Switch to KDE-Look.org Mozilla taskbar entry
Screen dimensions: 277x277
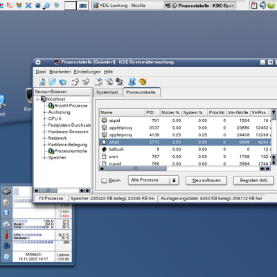click(x=128, y=6)
